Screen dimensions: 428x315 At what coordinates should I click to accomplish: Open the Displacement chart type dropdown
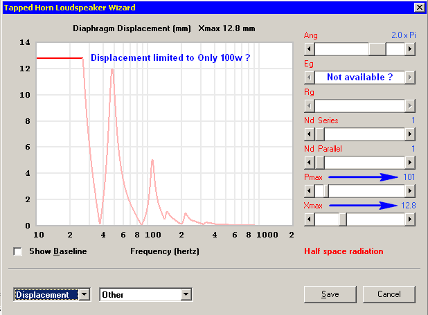click(x=84, y=294)
